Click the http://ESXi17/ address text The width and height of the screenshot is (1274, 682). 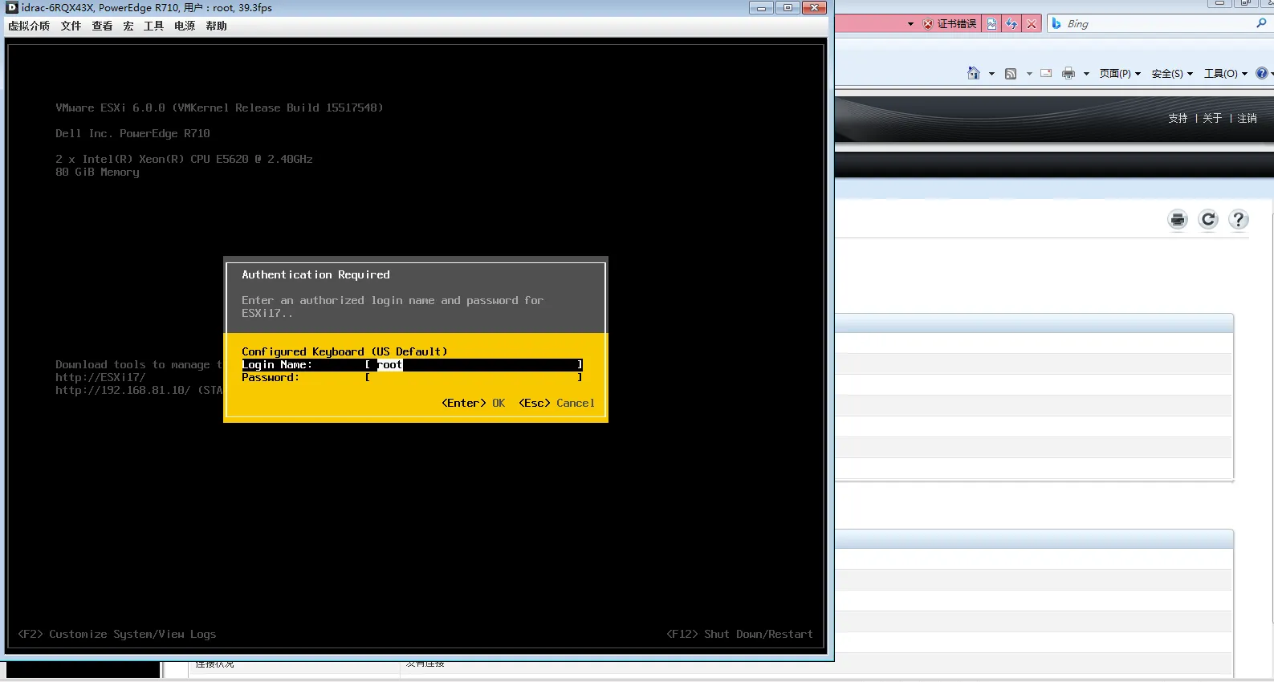point(100,377)
